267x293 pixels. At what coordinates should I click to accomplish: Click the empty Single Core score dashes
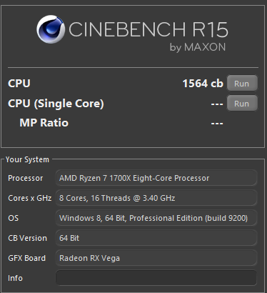point(217,104)
